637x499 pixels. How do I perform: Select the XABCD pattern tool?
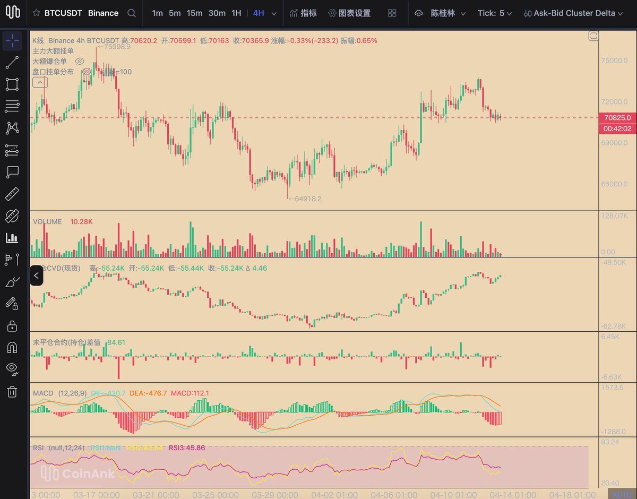[x=12, y=128]
